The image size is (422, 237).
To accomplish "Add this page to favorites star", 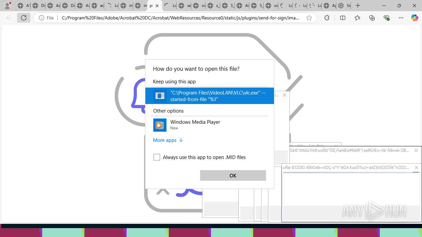I will [309, 18].
